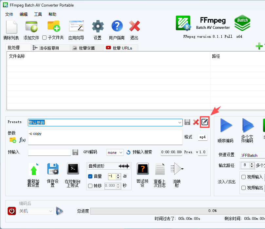Screen dimensions: 265x229
Task: Open the 应用向导 wizard icon
Action: (x=76, y=26)
